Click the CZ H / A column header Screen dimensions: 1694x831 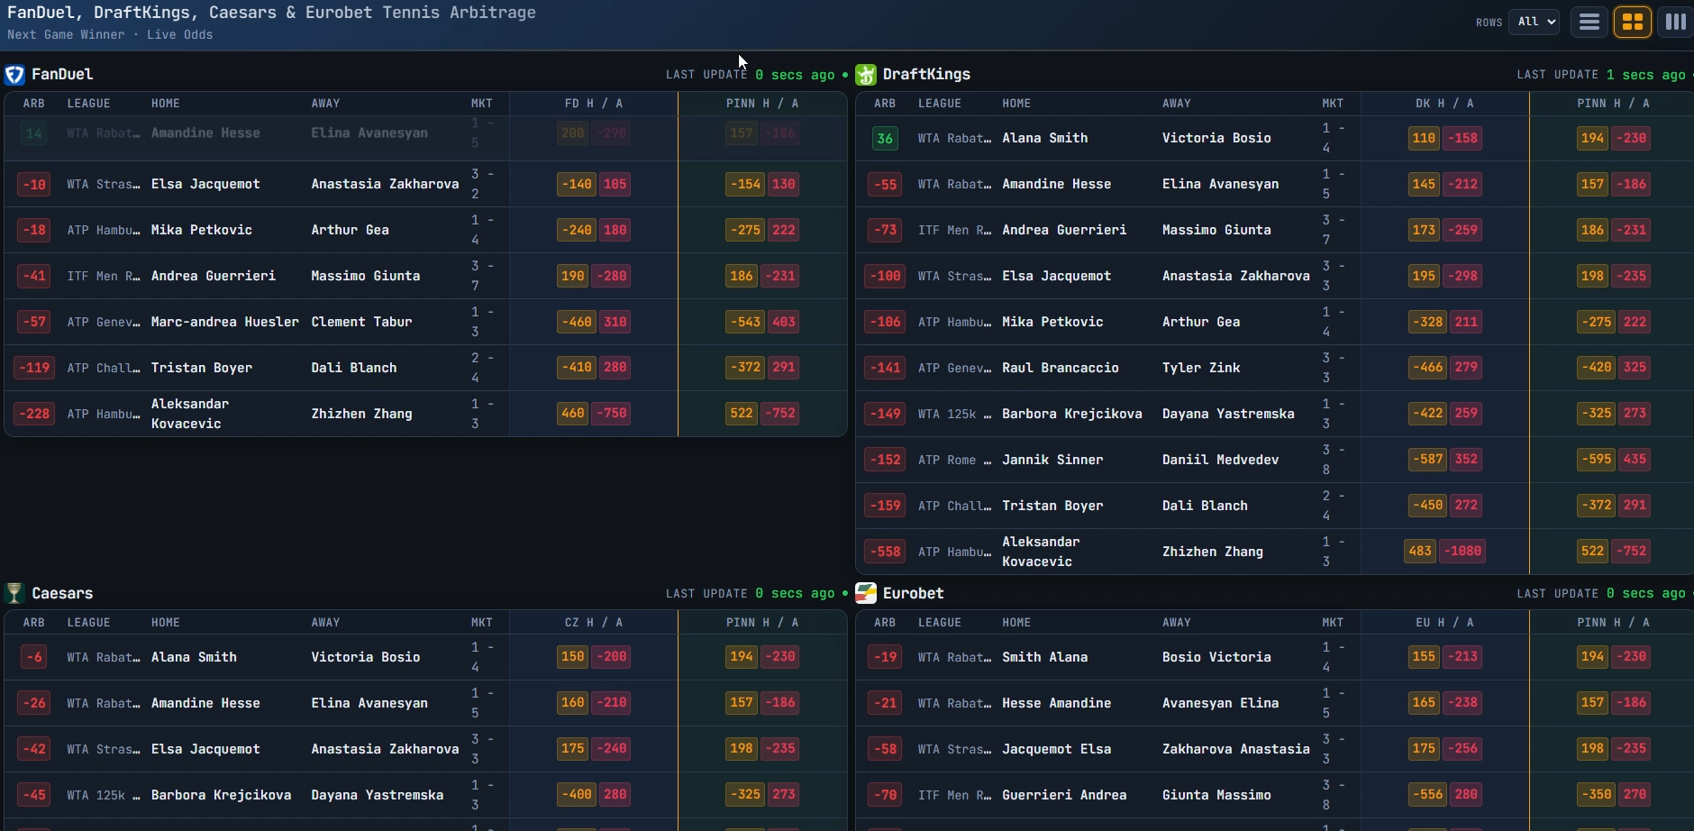[594, 623]
